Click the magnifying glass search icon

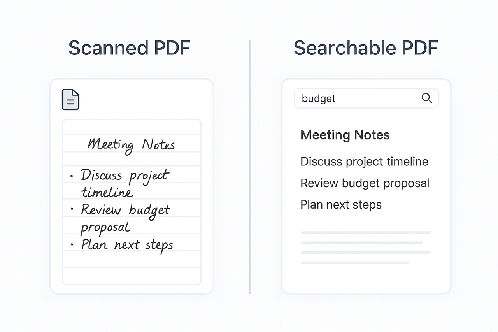click(x=426, y=98)
